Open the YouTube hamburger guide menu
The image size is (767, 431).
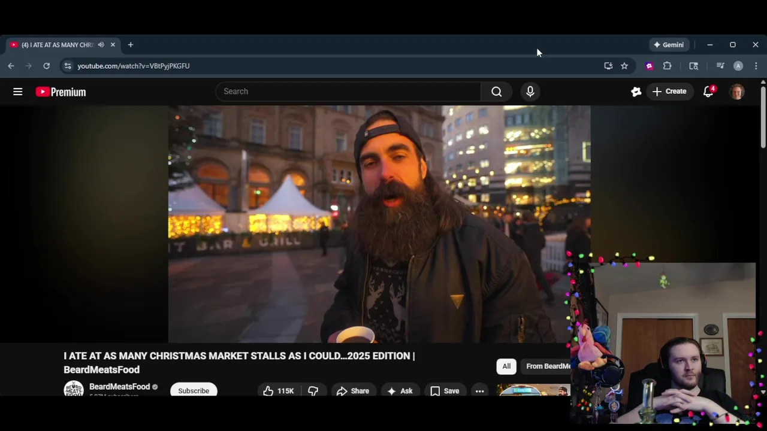18,92
